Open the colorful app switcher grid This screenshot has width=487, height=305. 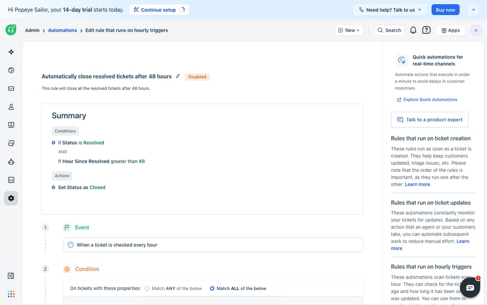tap(11, 294)
